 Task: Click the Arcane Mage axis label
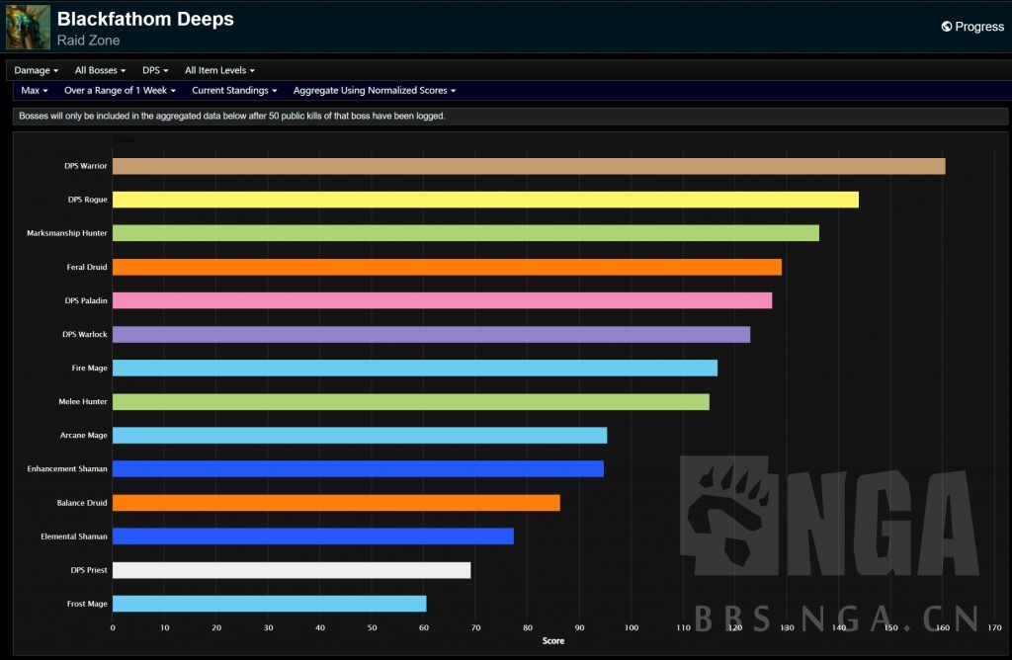click(84, 436)
